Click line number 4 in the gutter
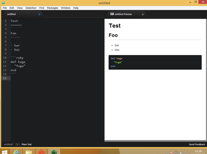207x154 pixels. pyautogui.click(x=5, y=33)
